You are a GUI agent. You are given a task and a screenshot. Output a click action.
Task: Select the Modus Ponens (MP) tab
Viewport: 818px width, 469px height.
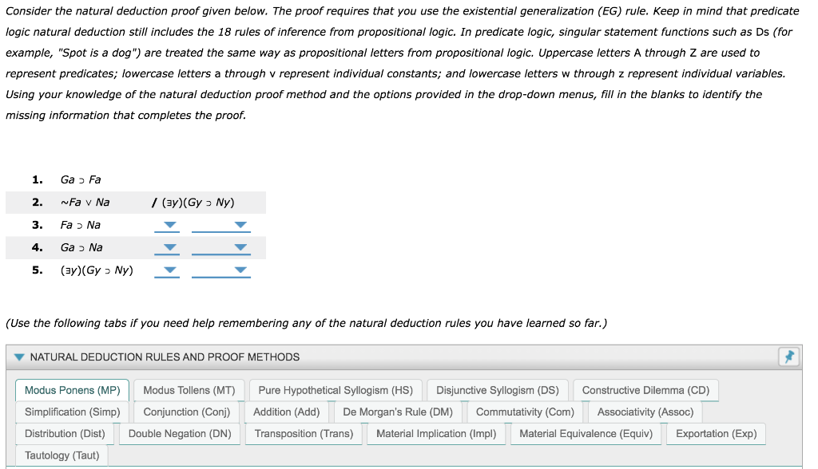point(71,390)
